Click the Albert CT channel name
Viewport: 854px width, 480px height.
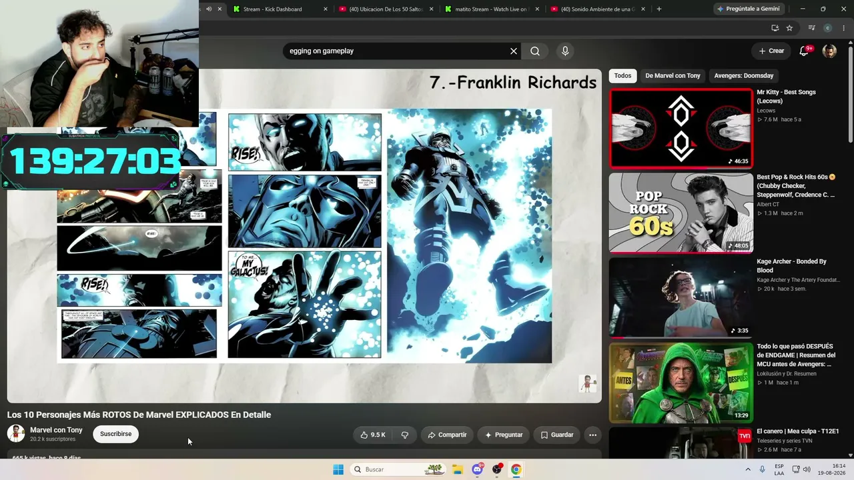coord(768,205)
